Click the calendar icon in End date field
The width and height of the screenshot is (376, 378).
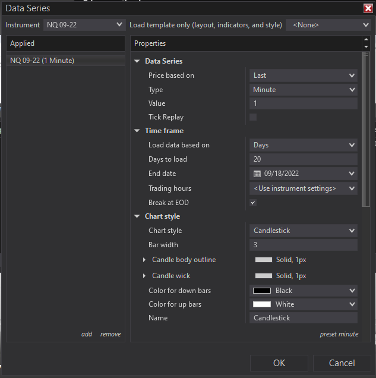[257, 174]
